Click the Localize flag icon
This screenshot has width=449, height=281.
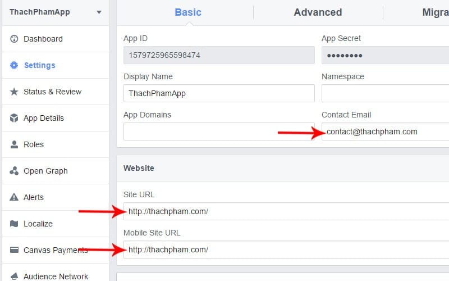14,223
